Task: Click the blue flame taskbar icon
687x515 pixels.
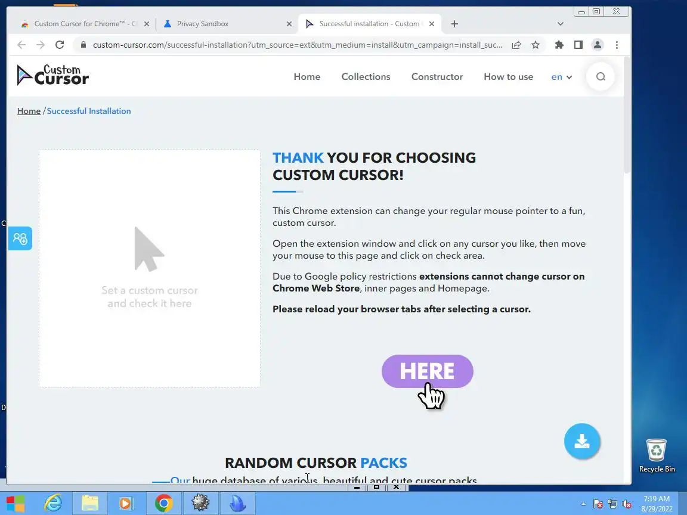Action: [x=237, y=503]
